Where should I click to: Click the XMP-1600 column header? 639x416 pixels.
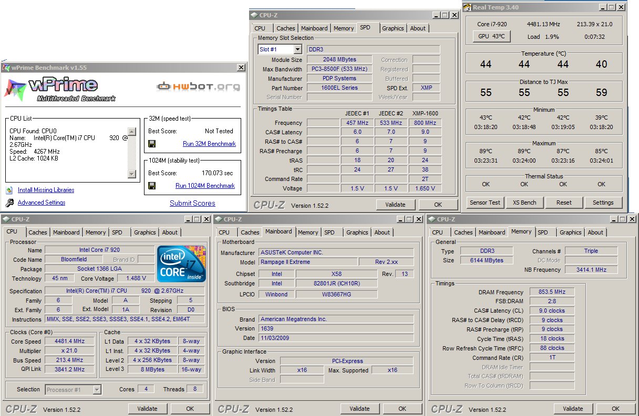(425, 113)
